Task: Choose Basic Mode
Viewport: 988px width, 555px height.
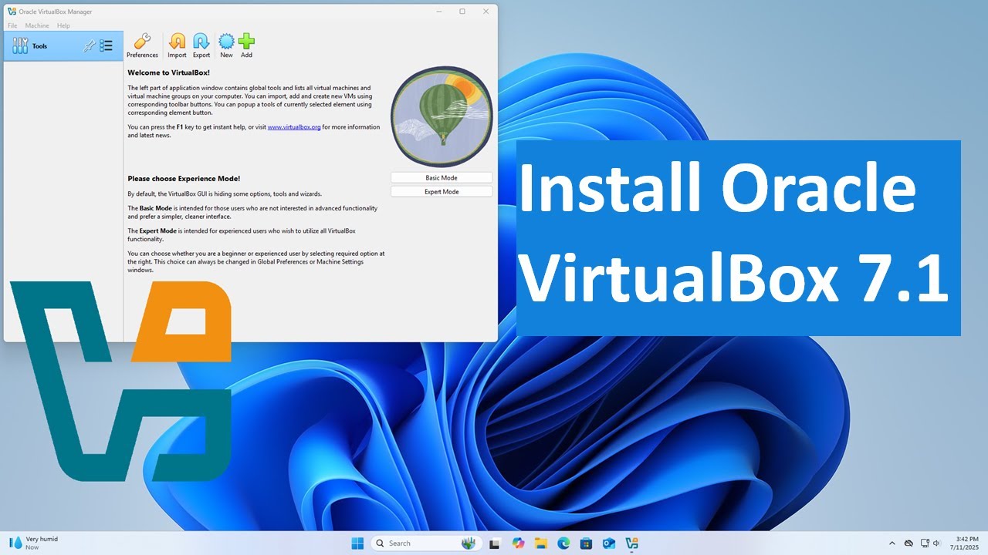Action: tap(442, 178)
